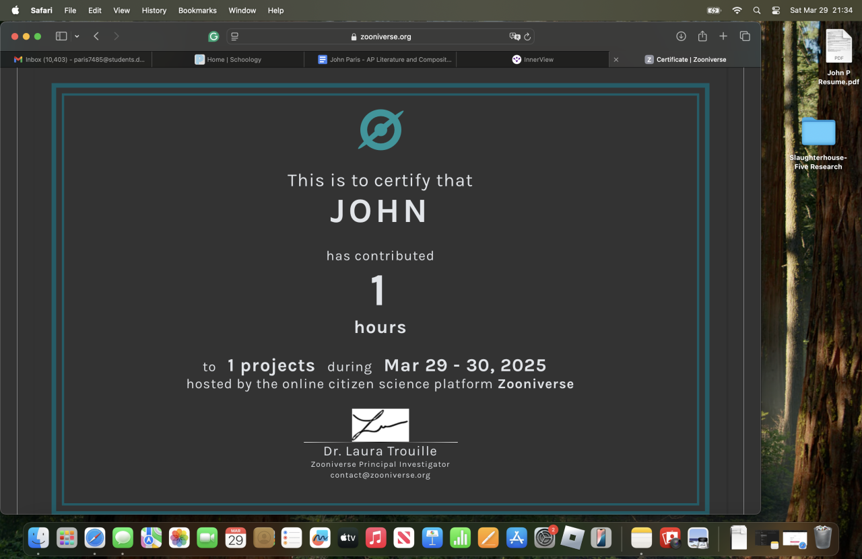The width and height of the screenshot is (862, 559).
Task: Toggle the Safari sidebar button
Action: (x=61, y=36)
